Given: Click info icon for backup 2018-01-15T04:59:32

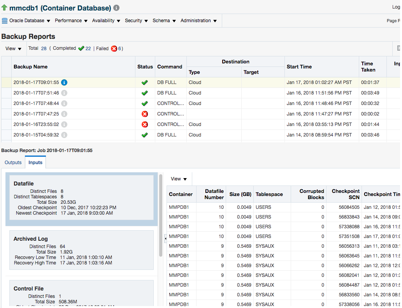Looking at the screenshot, I should coord(64,135).
